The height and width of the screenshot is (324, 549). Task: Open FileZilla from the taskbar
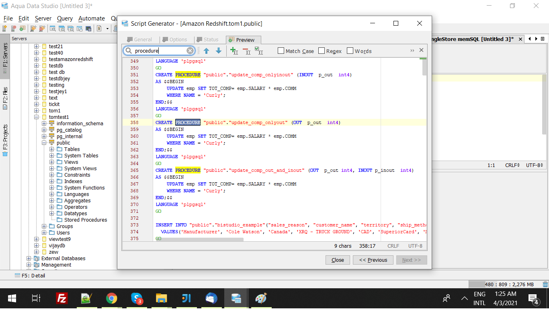point(62,298)
